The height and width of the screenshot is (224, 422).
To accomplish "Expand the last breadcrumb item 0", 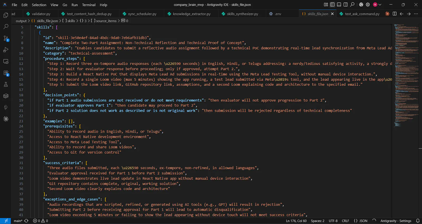I will tap(125, 21).
